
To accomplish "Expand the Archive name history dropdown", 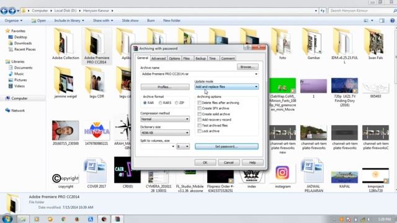I will (x=256, y=74).
